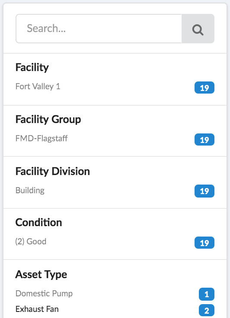This screenshot has height=318, width=230.
Task: Click the 1 badge beside Domestic Pump
Action: 207,294
